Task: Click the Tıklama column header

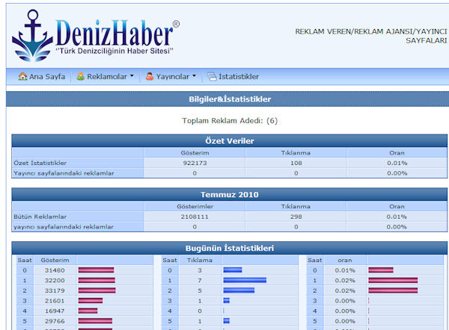Action: [x=200, y=260]
